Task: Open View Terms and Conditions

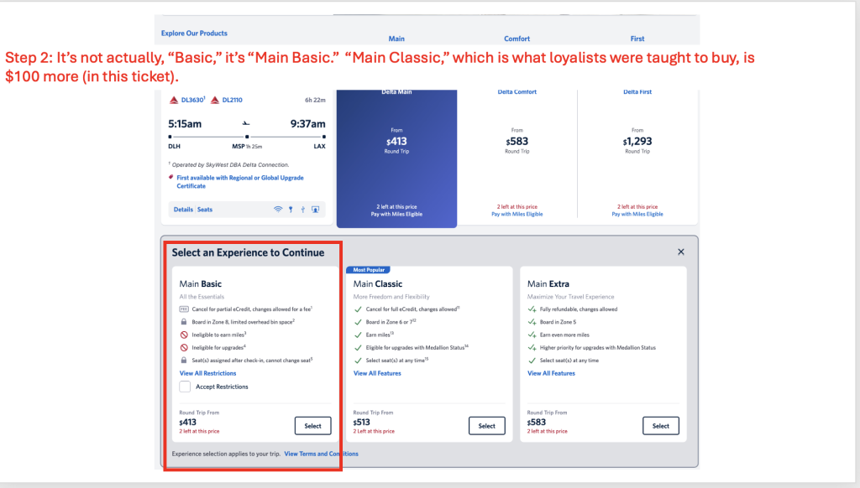Action: tap(322, 453)
